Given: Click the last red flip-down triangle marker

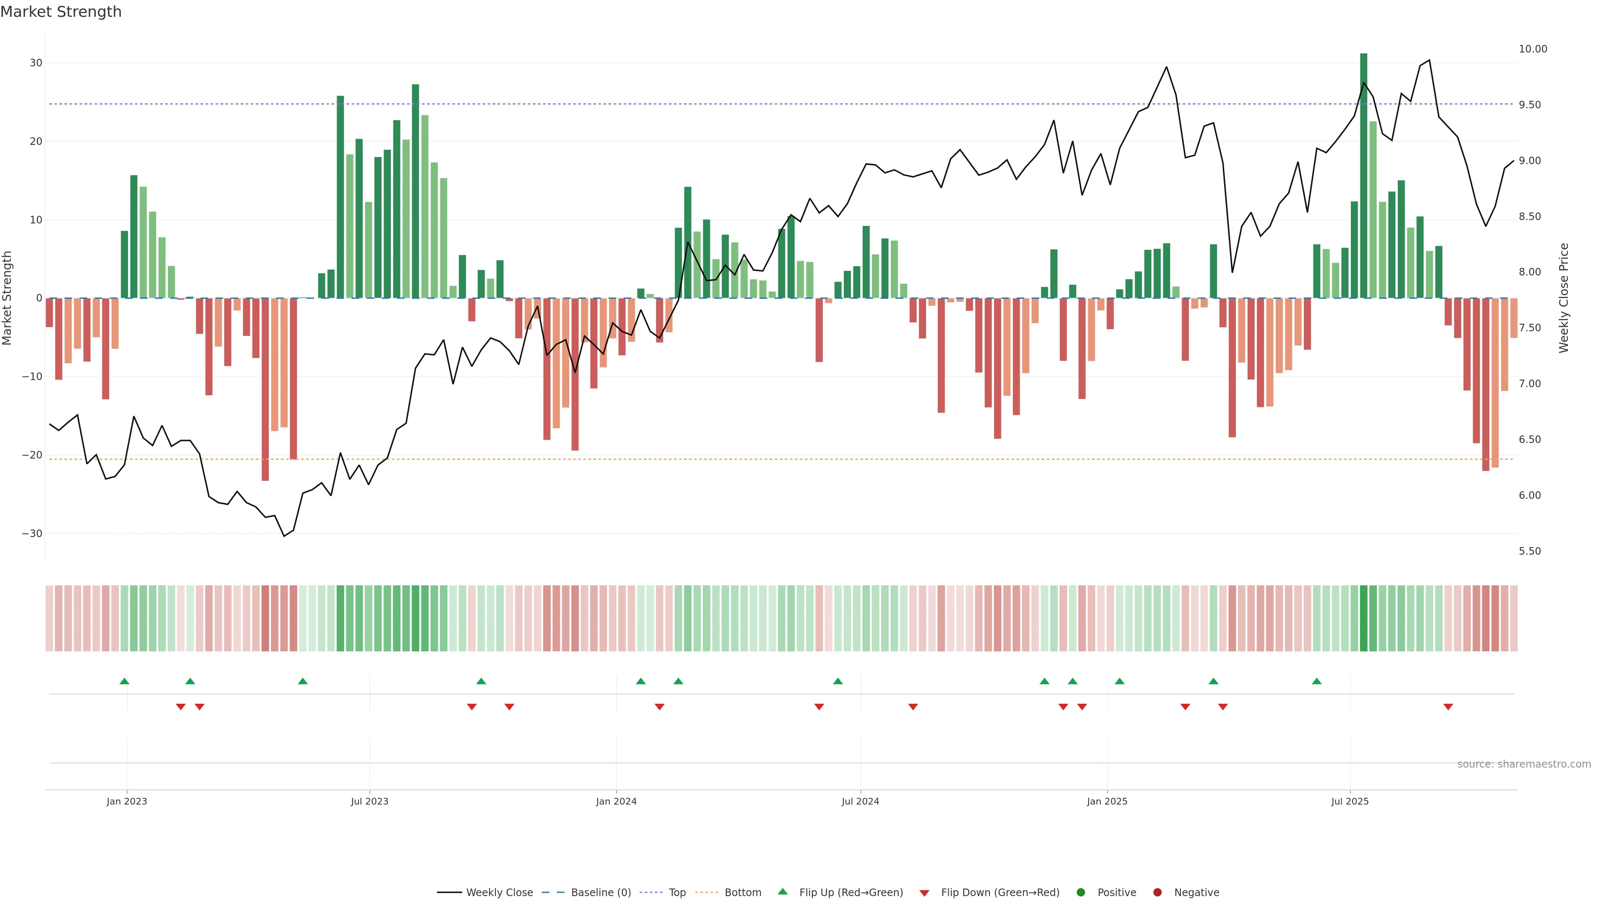Looking at the screenshot, I should (1448, 707).
